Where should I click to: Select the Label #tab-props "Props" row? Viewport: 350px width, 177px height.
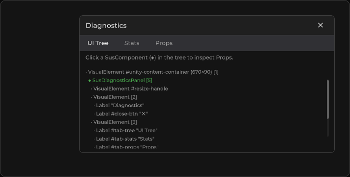pos(126,147)
